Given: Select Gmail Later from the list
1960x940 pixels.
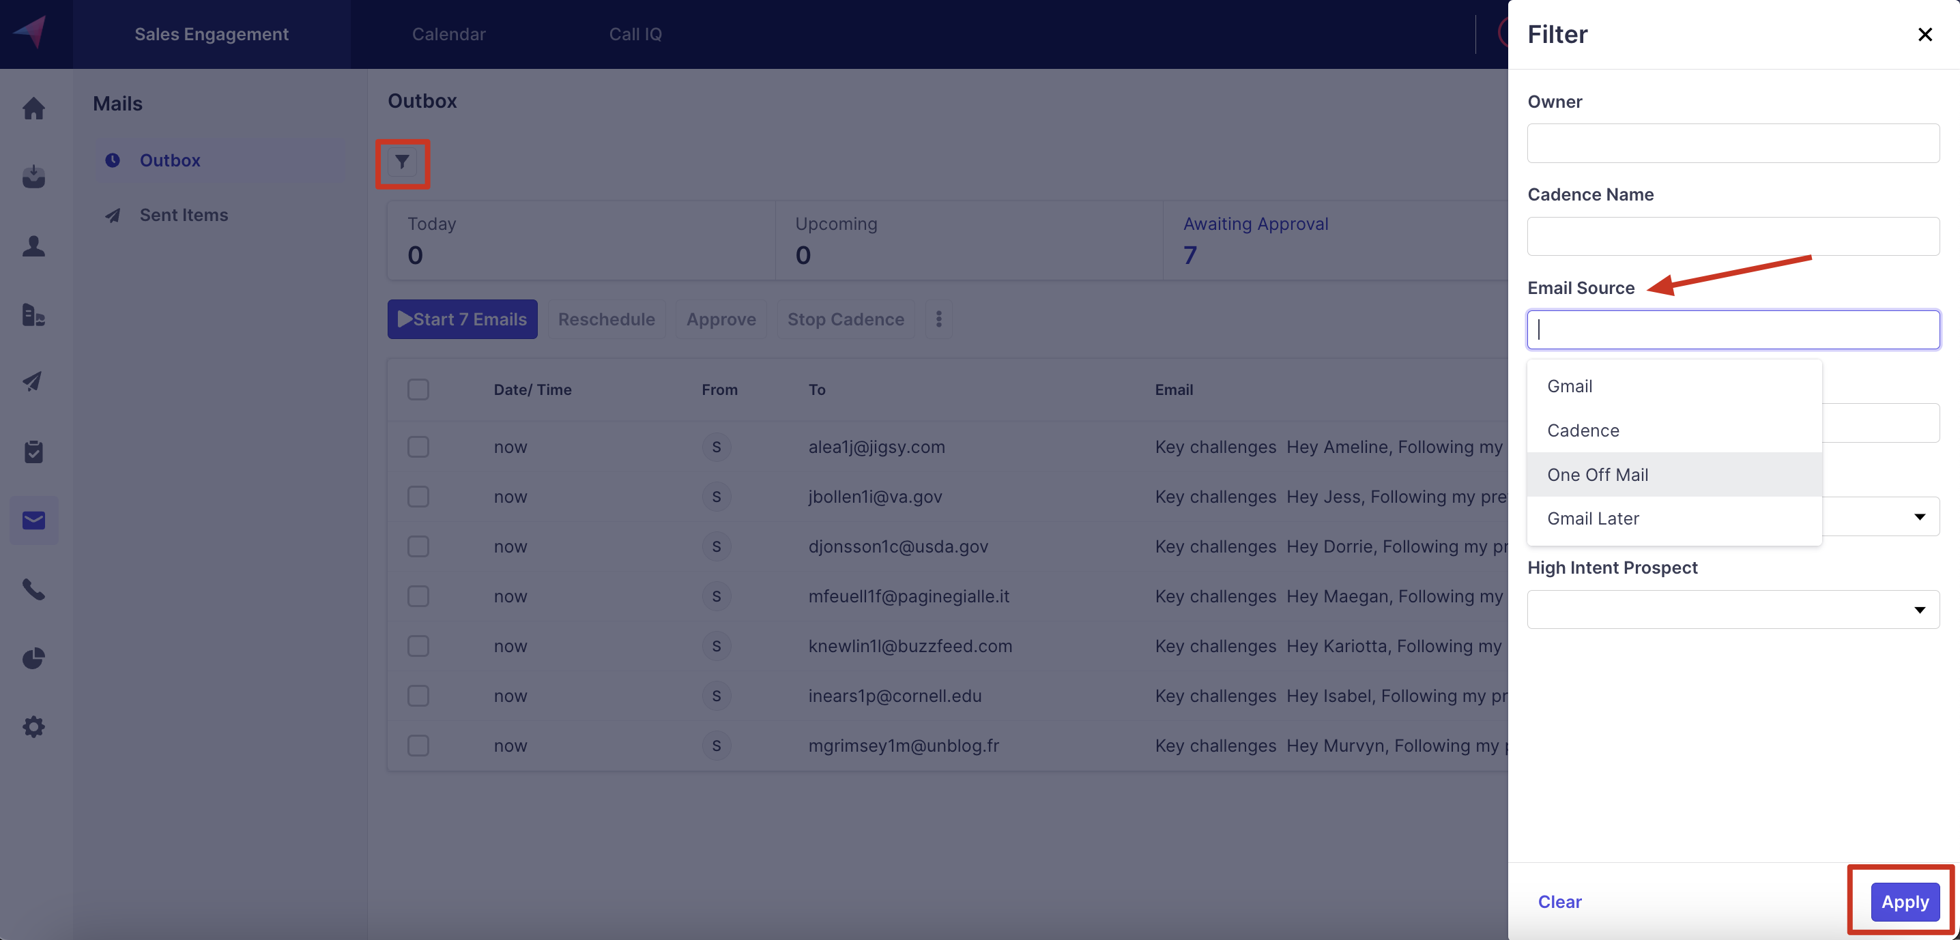Looking at the screenshot, I should (x=1593, y=518).
